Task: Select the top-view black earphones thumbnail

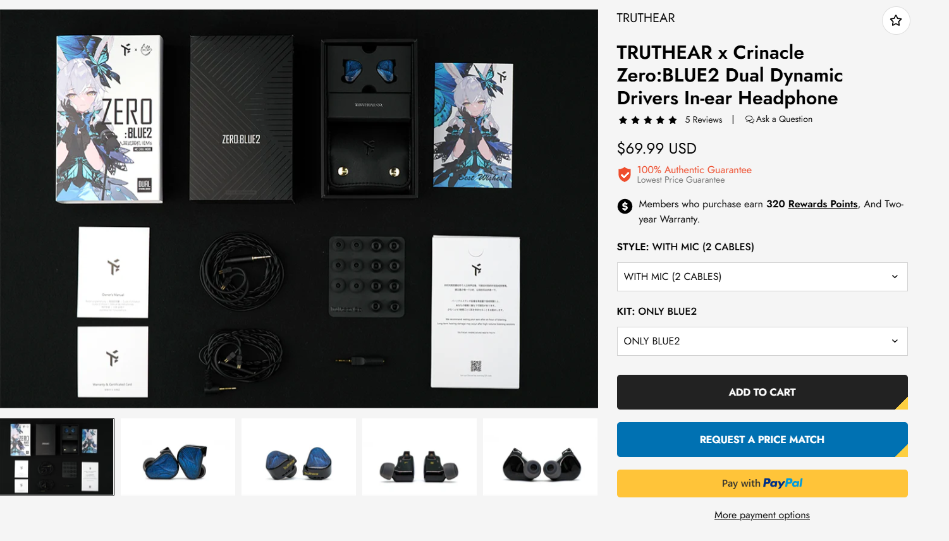Action: pyautogui.click(x=419, y=457)
